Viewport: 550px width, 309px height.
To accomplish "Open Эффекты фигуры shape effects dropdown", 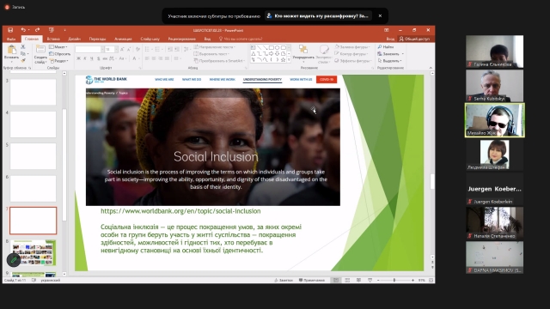I will pos(353,61).
